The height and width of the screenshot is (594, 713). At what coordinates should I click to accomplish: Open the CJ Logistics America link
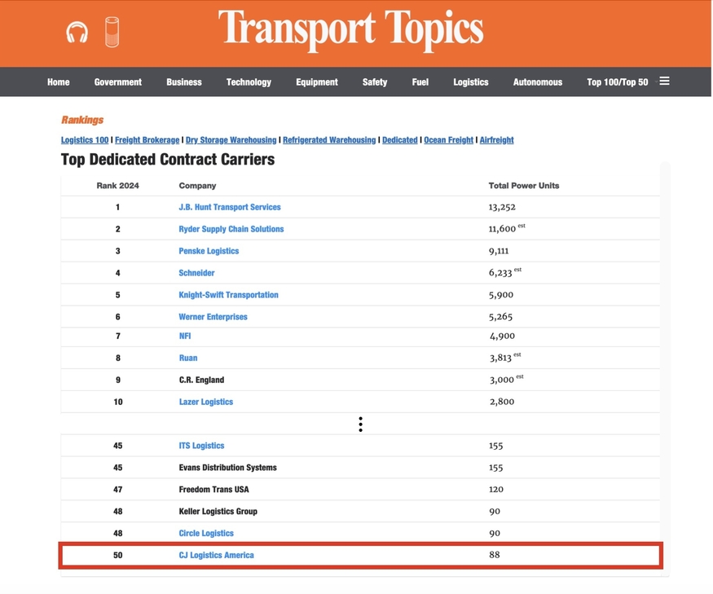pos(216,555)
